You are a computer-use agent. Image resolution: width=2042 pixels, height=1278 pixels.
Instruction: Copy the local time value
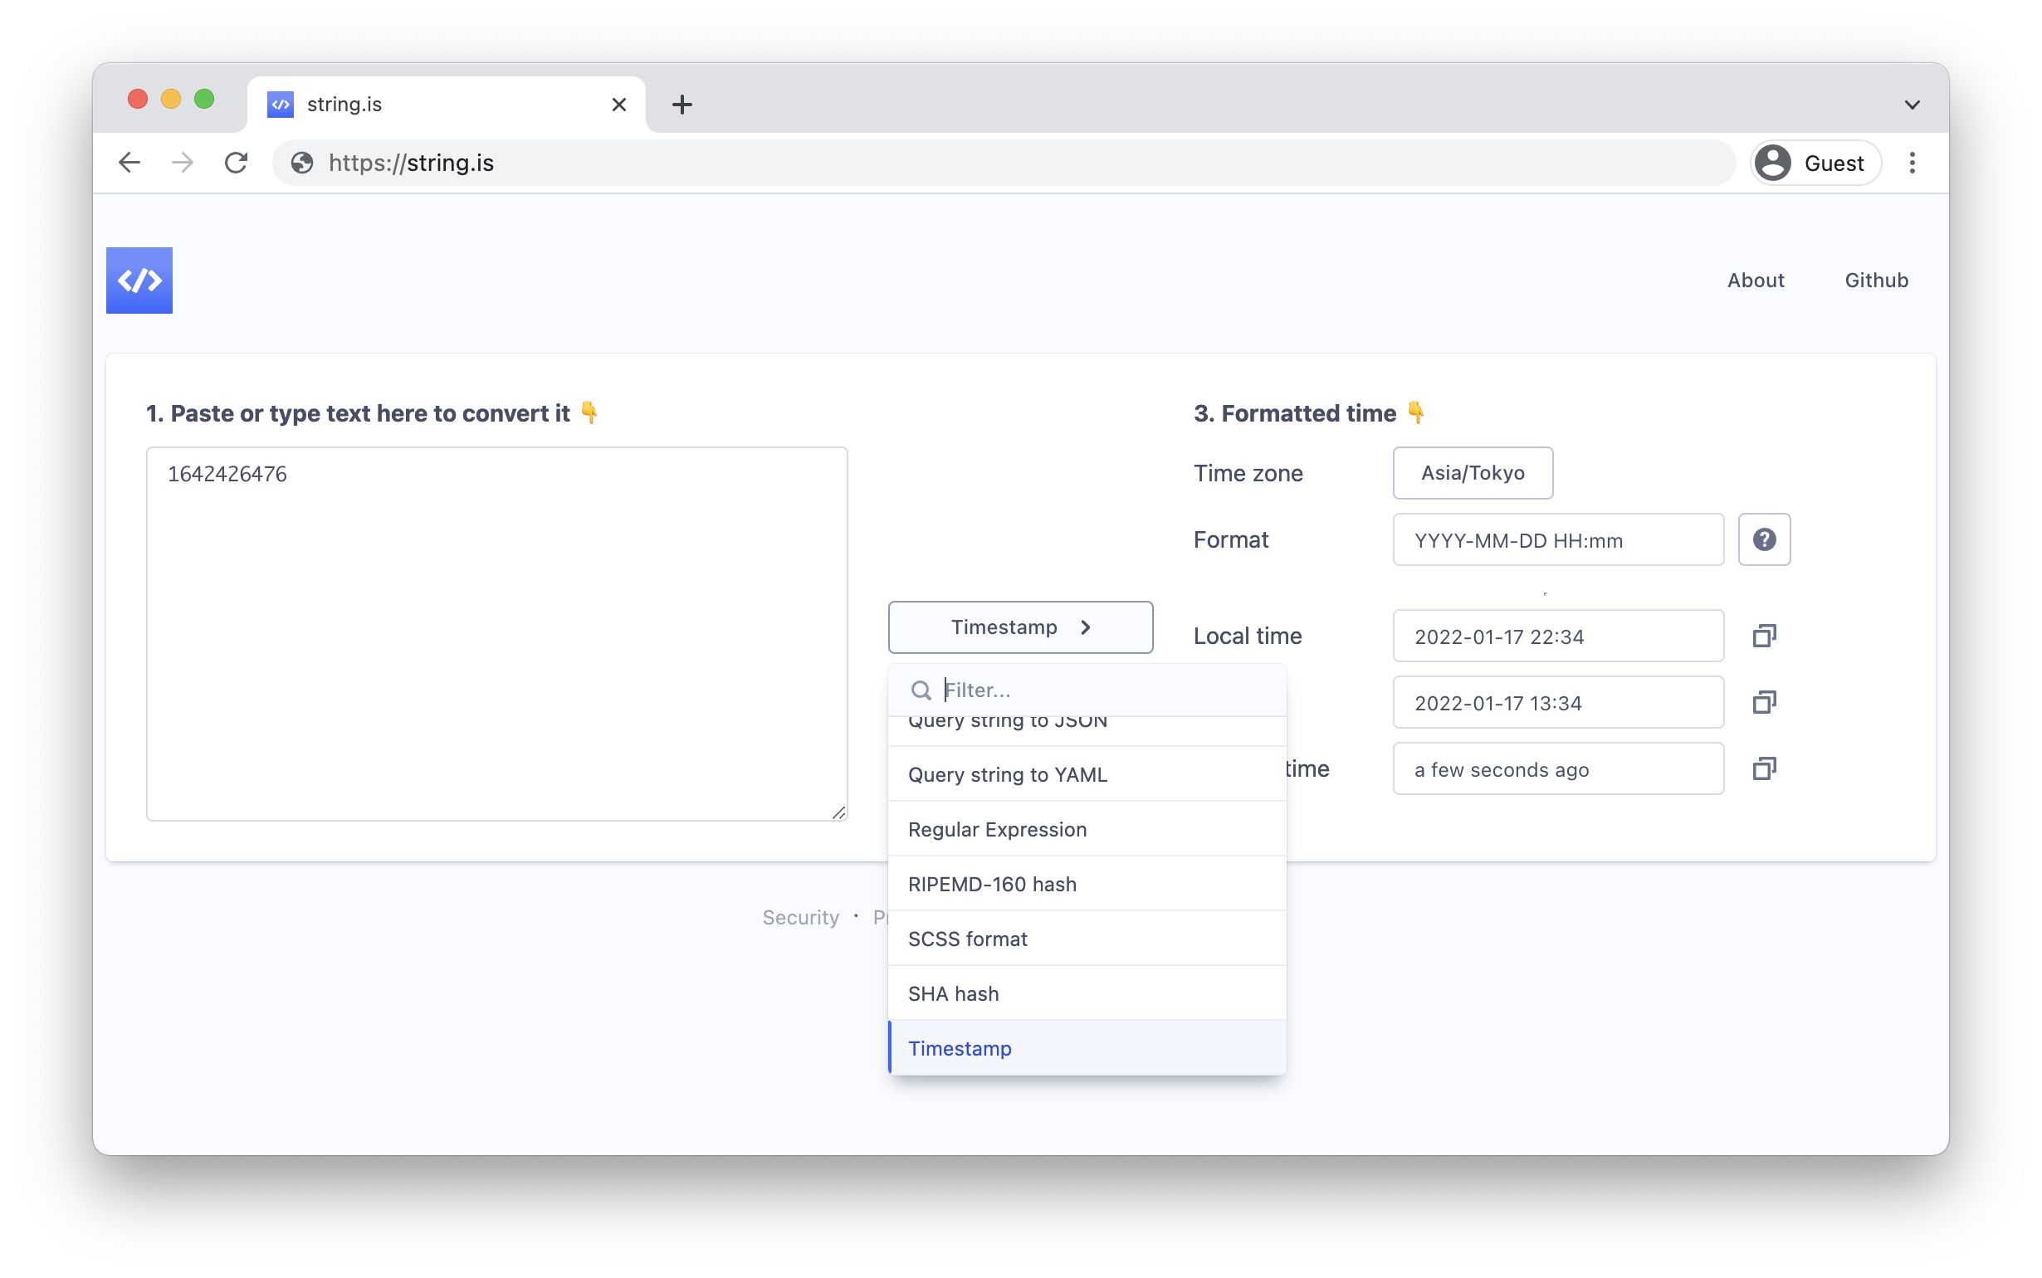pyautogui.click(x=1764, y=636)
